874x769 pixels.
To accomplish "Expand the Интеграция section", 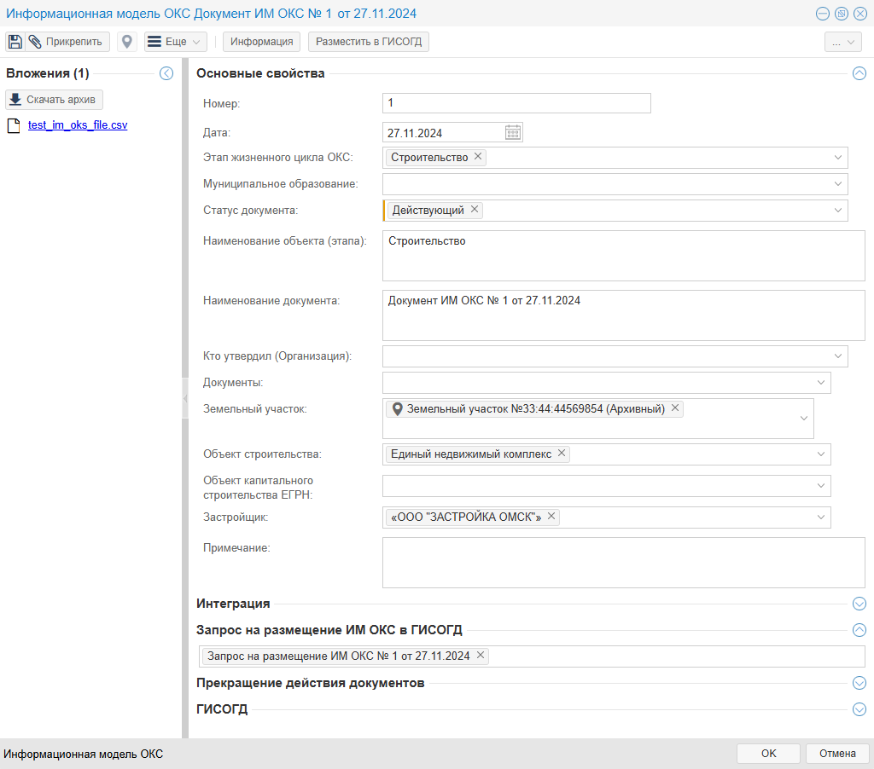I will click(x=859, y=604).
